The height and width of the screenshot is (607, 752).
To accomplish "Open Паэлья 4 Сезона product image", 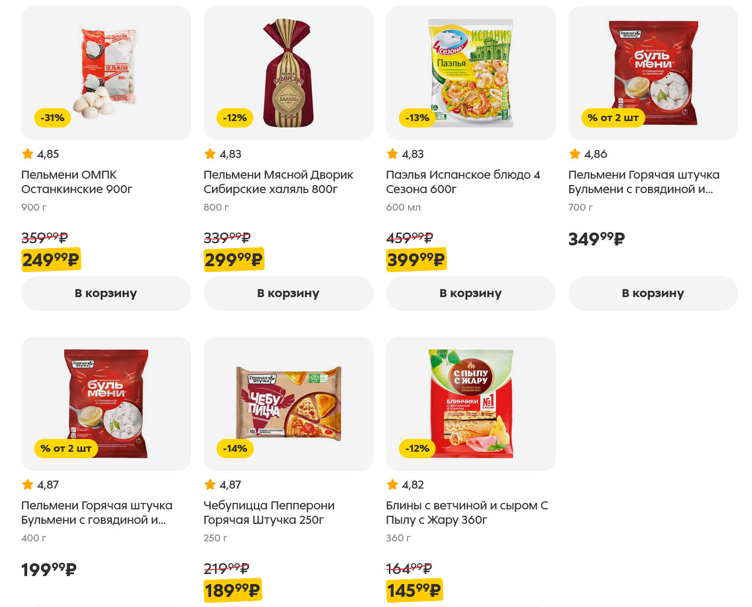I will tap(470, 72).
